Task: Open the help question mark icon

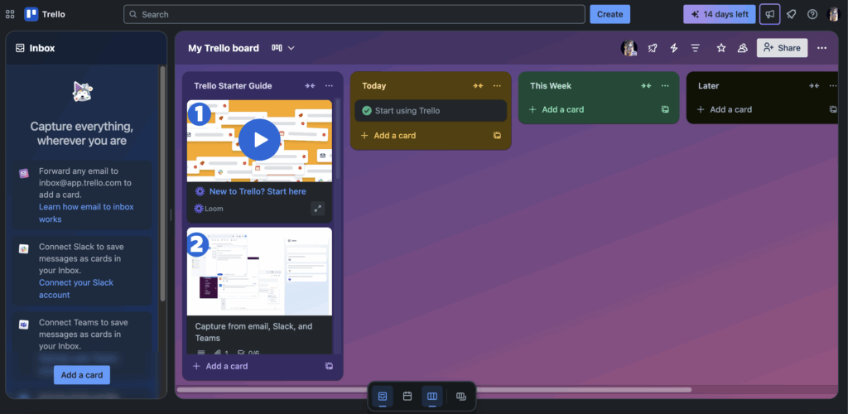Action: 812,15
